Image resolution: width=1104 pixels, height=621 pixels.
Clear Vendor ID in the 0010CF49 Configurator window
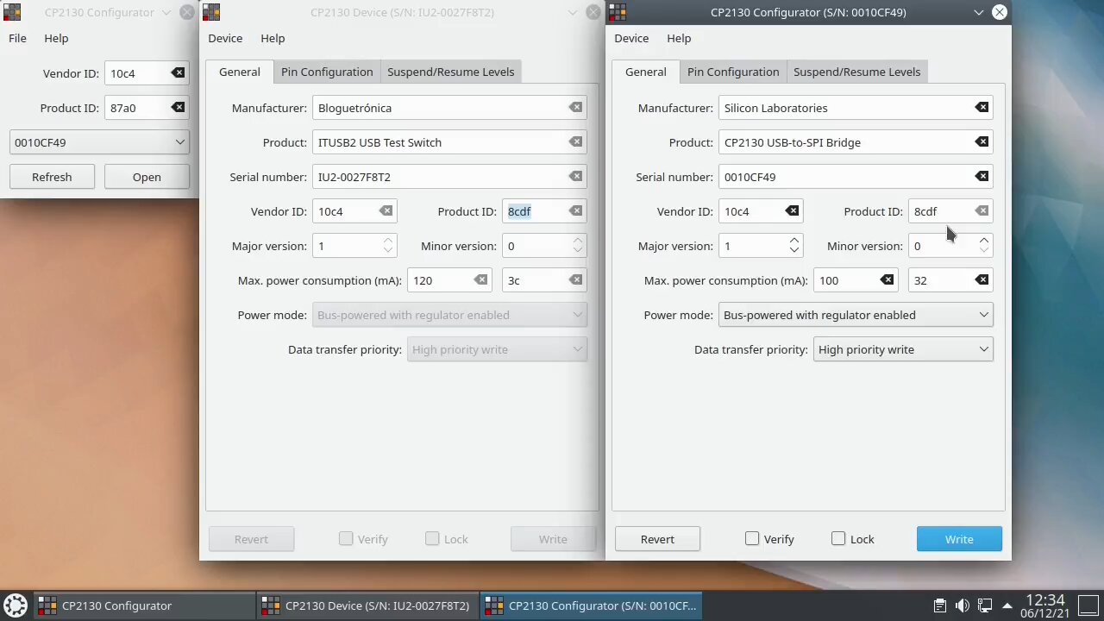(792, 211)
